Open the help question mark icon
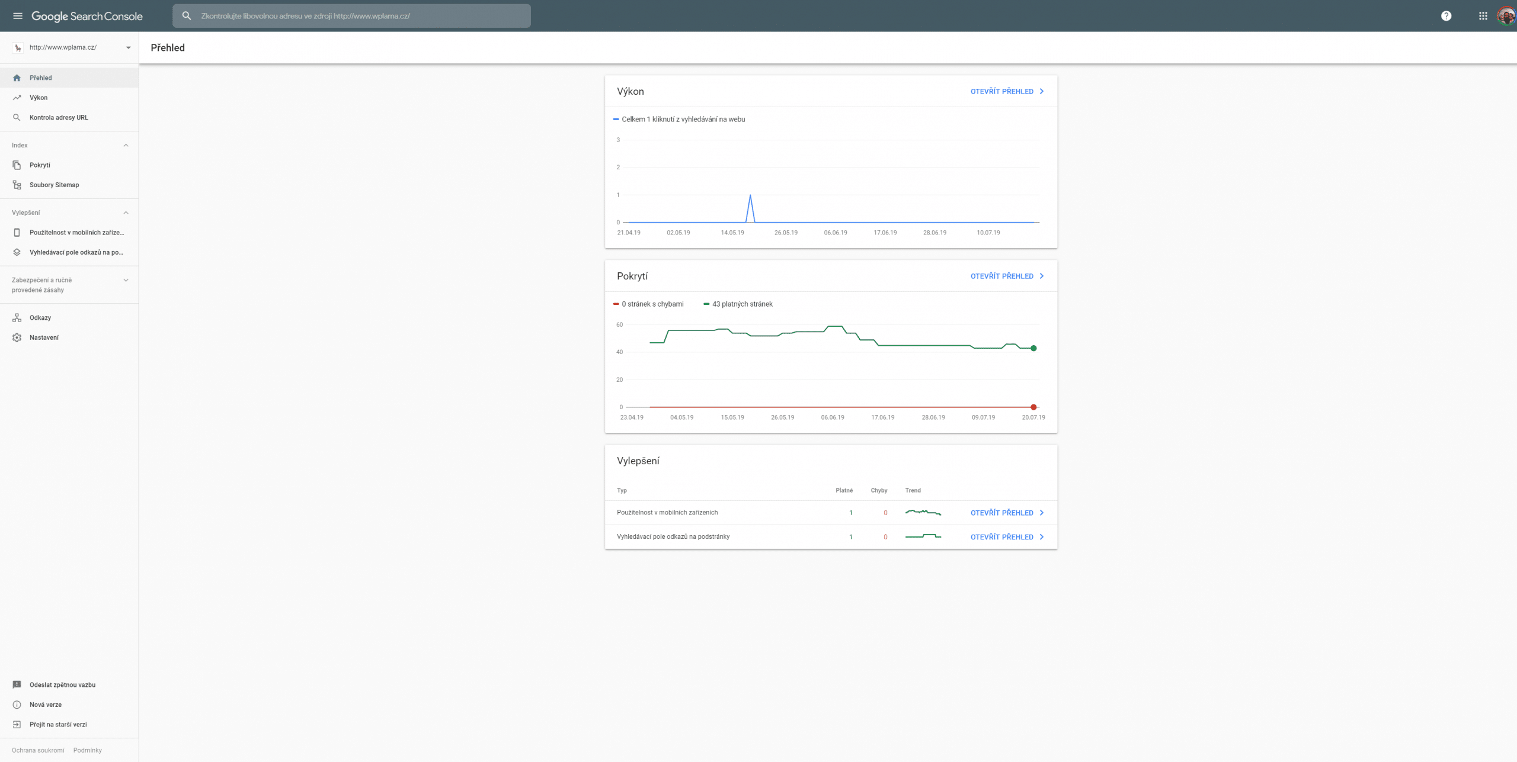This screenshot has height=762, width=1517. 1446,16
